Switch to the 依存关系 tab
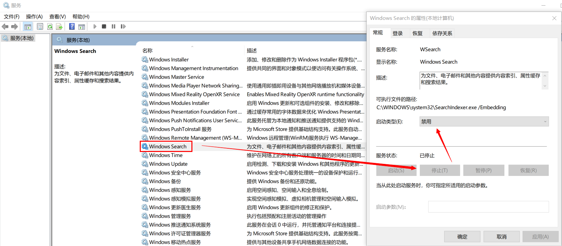This screenshot has width=562, height=246. tap(442, 33)
